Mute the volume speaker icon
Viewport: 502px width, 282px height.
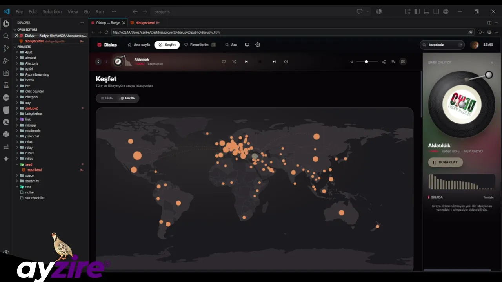[351, 61]
